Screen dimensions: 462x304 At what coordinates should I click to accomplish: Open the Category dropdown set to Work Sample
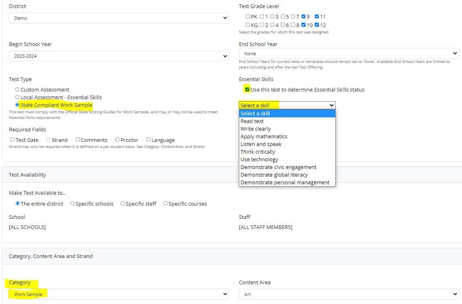119,294
